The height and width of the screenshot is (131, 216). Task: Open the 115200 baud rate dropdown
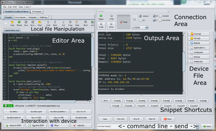147,28
